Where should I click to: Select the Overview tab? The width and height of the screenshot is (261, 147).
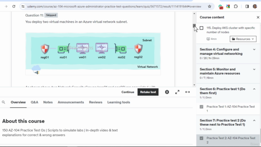click(18, 102)
